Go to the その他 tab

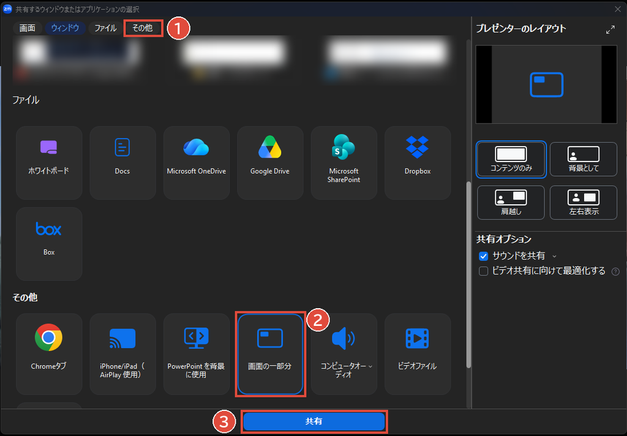143,28
